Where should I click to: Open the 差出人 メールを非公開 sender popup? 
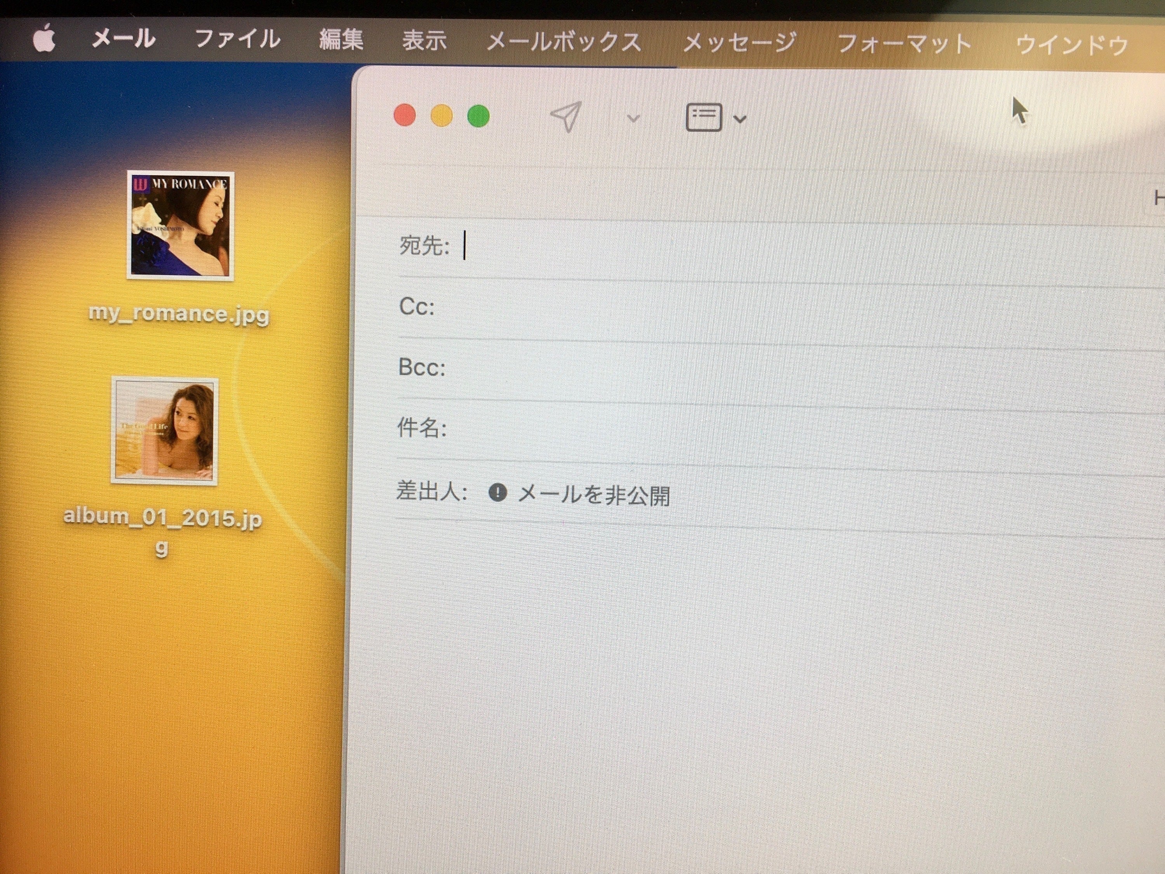click(x=593, y=495)
